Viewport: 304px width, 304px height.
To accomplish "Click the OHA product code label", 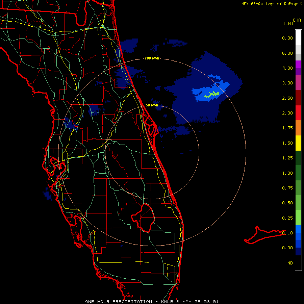I will (x=297, y=20).
